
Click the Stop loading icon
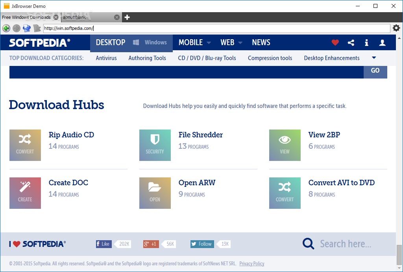(37, 28)
